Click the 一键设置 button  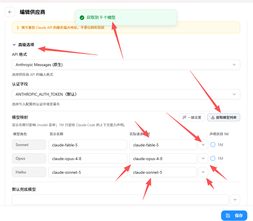tap(192, 117)
